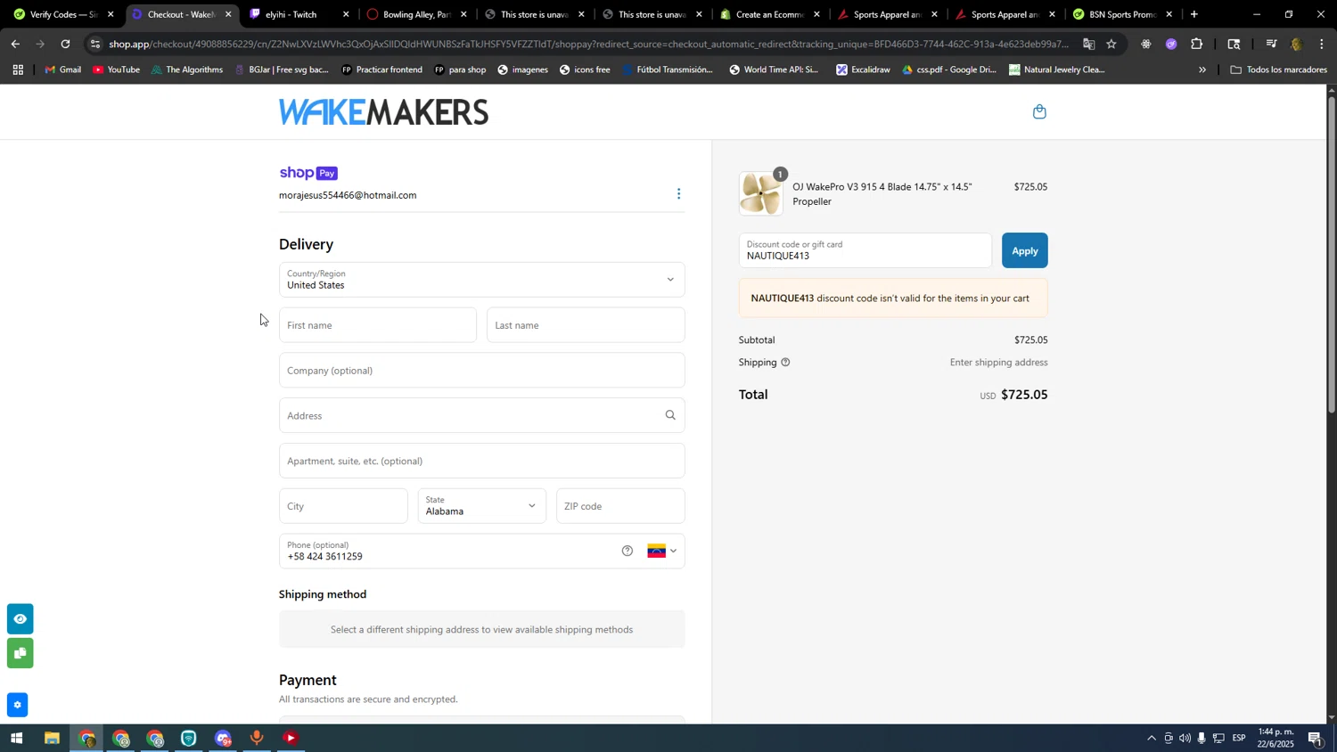Image resolution: width=1337 pixels, height=752 pixels.
Task: Apply the discount code
Action: (1024, 251)
